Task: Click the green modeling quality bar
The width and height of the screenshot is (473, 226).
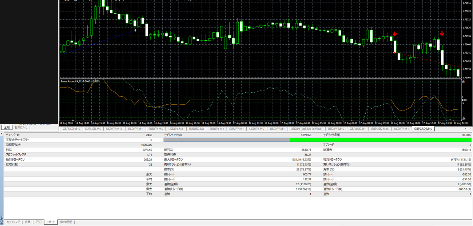Action: point(380,140)
